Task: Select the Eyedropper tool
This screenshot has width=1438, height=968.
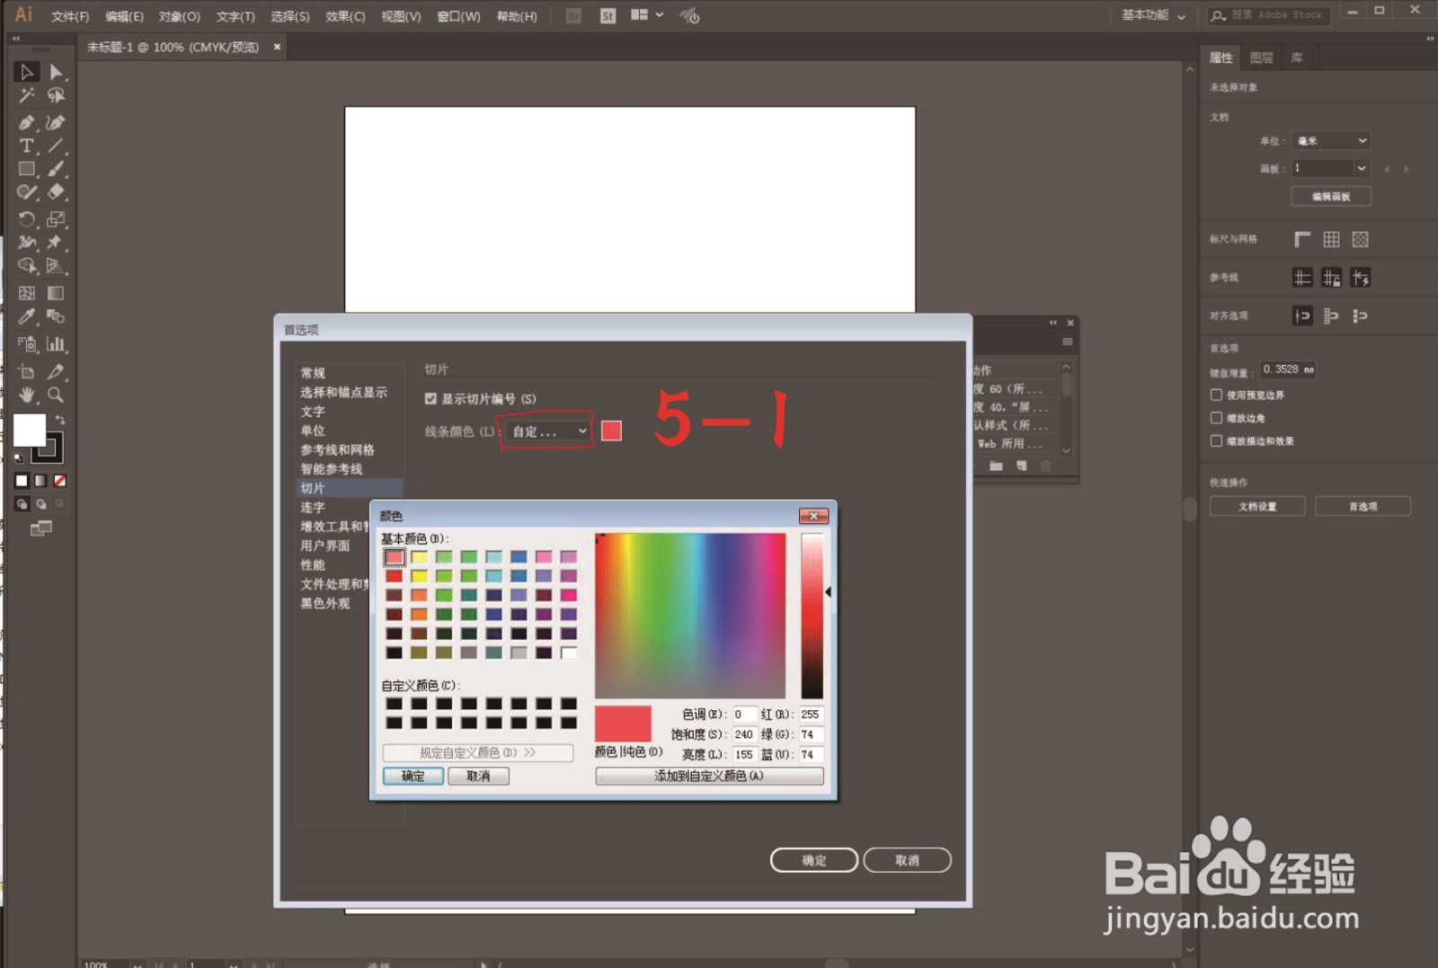Action: [x=26, y=316]
